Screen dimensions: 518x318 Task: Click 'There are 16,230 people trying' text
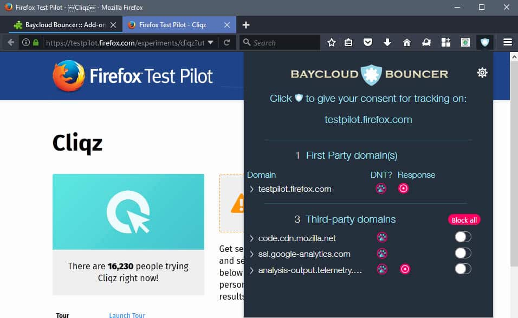128,266
